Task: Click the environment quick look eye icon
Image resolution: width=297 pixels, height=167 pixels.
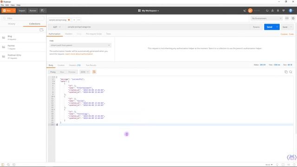Action: [x=287, y=19]
